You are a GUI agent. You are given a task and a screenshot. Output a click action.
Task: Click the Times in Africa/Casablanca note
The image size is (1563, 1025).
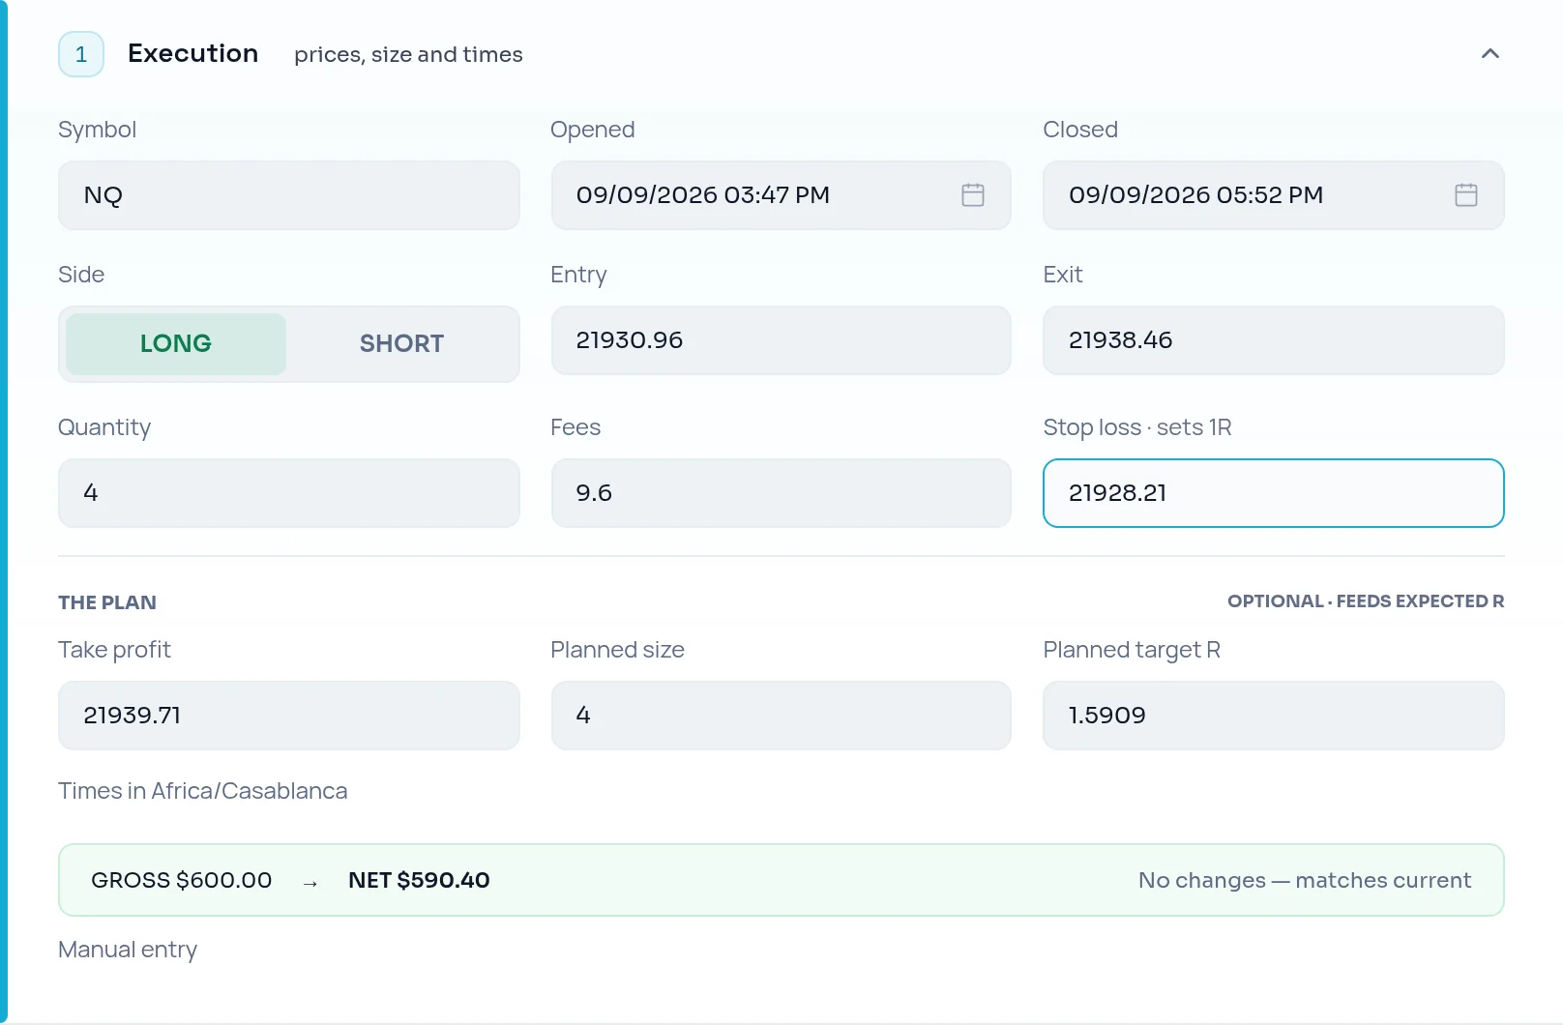point(202,791)
